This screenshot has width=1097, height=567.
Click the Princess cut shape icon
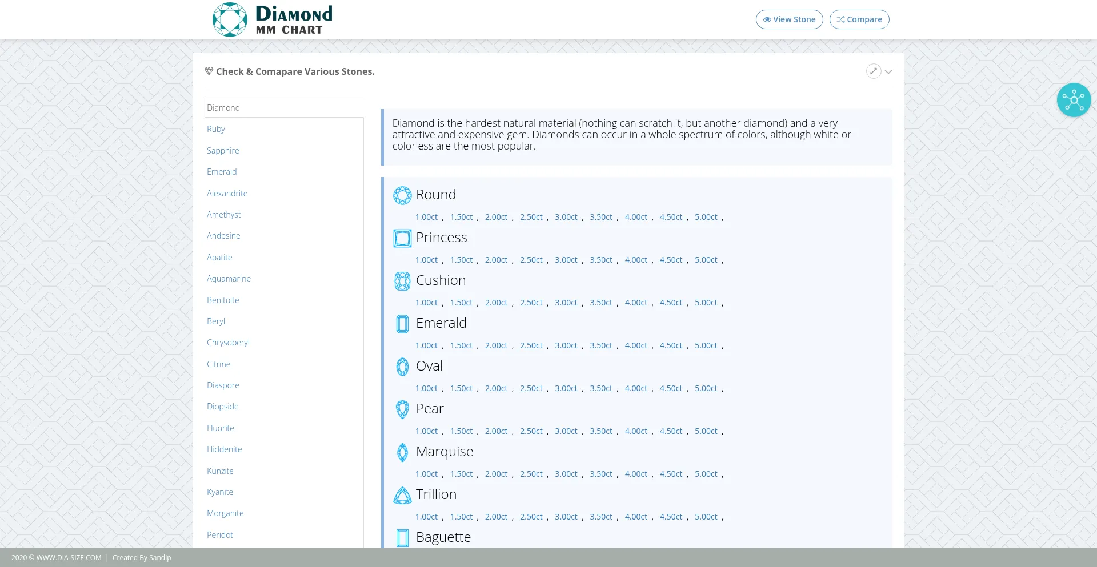tap(402, 238)
